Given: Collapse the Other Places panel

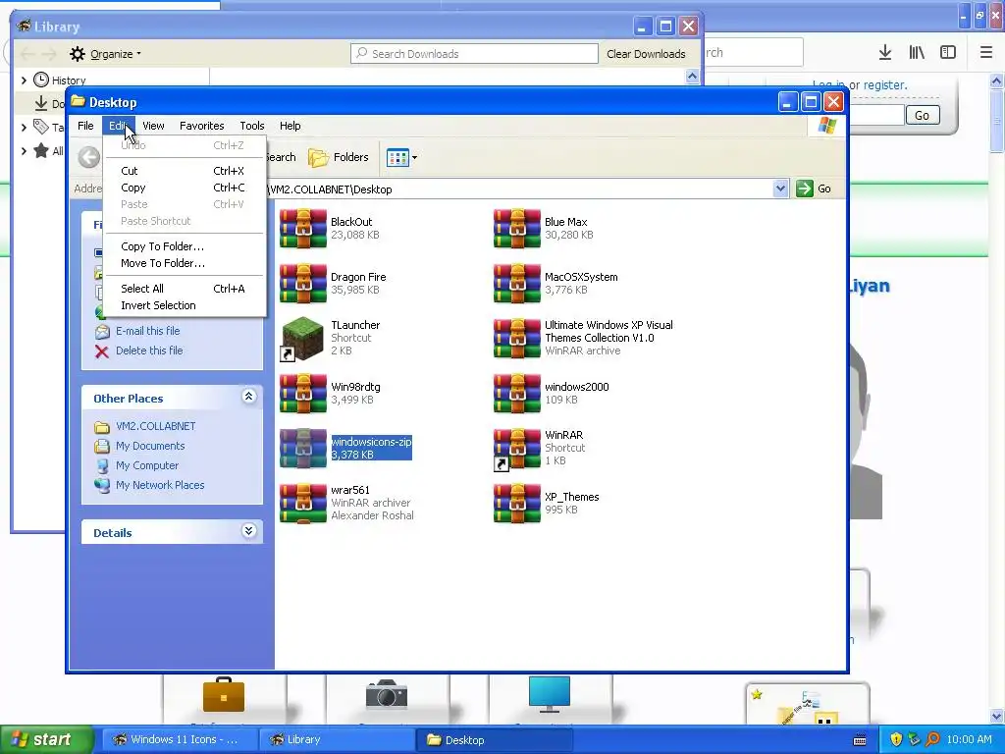Looking at the screenshot, I should click(249, 397).
